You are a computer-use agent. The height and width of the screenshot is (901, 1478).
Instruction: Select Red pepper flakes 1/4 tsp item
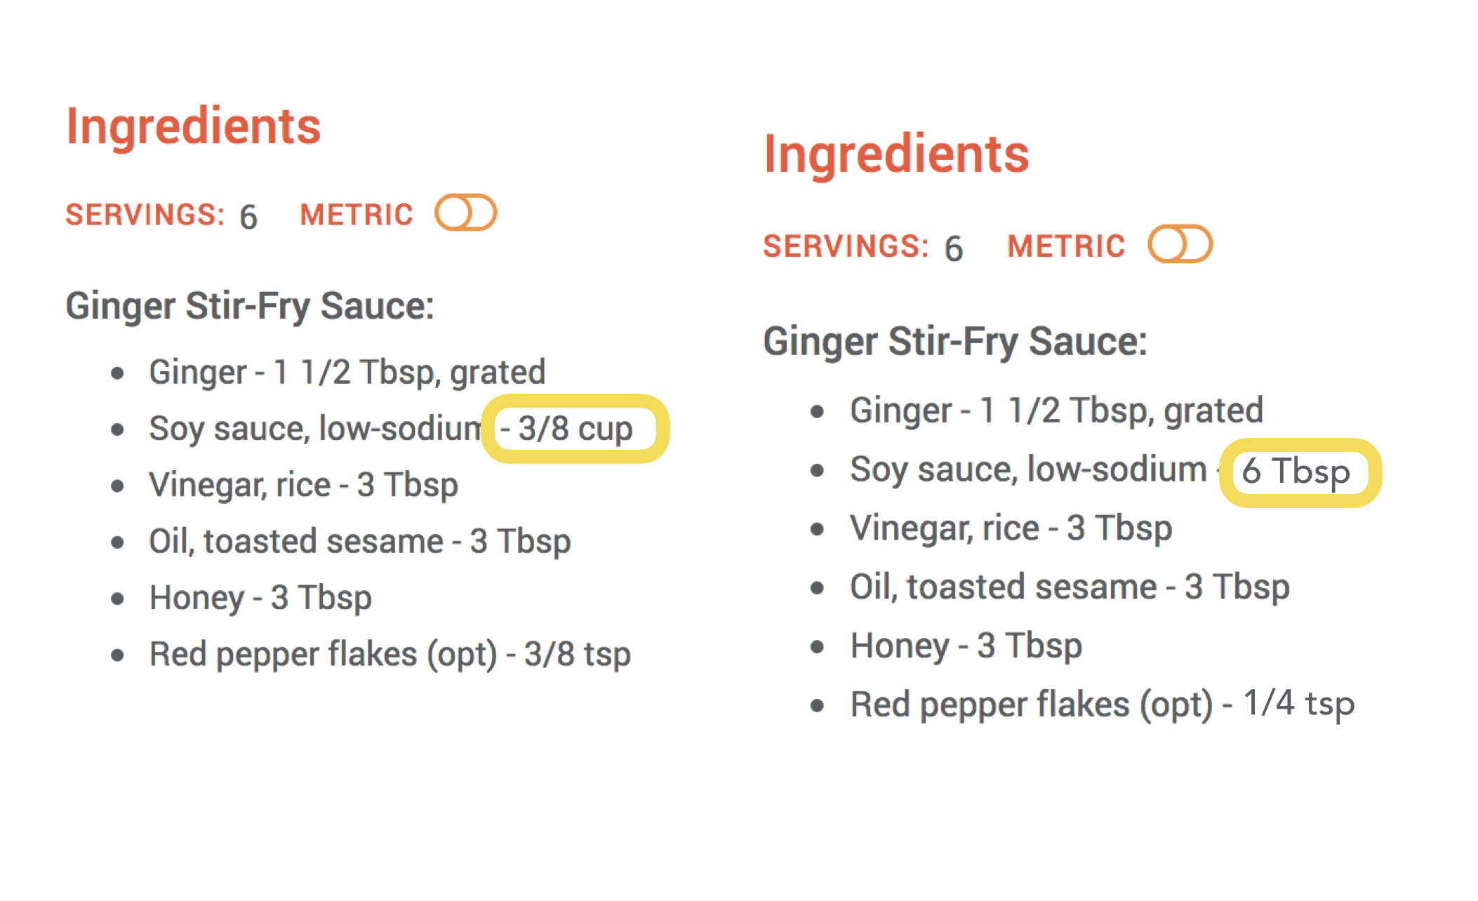click(x=1102, y=705)
